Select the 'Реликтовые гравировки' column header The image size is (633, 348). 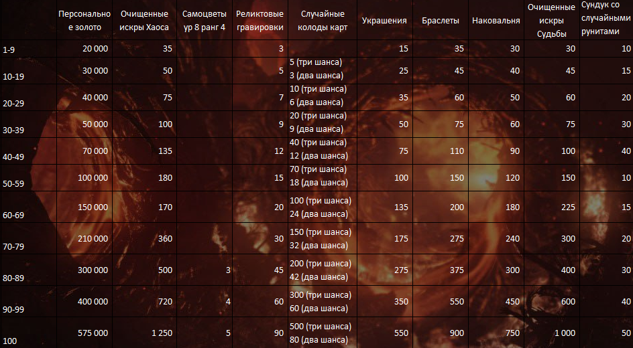(260, 21)
